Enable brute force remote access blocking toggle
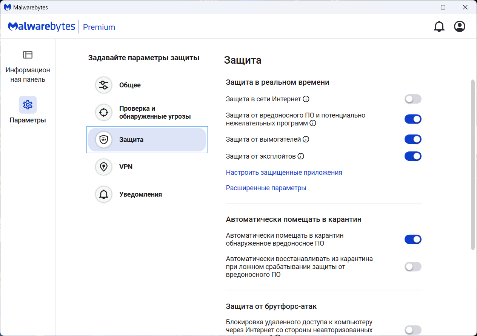 (413, 330)
